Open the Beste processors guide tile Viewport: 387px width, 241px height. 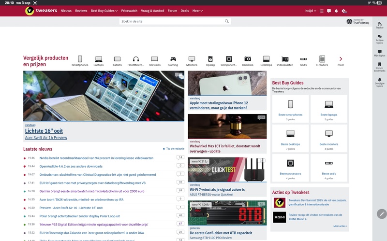tap(290, 168)
